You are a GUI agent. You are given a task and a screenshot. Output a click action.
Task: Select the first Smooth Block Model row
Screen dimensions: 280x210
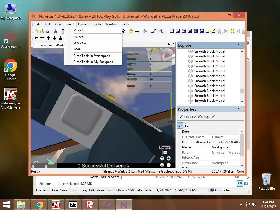pyautogui.click(x=209, y=51)
